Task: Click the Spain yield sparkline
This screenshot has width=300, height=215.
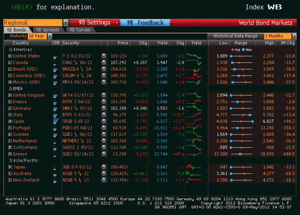Action: click(193, 121)
